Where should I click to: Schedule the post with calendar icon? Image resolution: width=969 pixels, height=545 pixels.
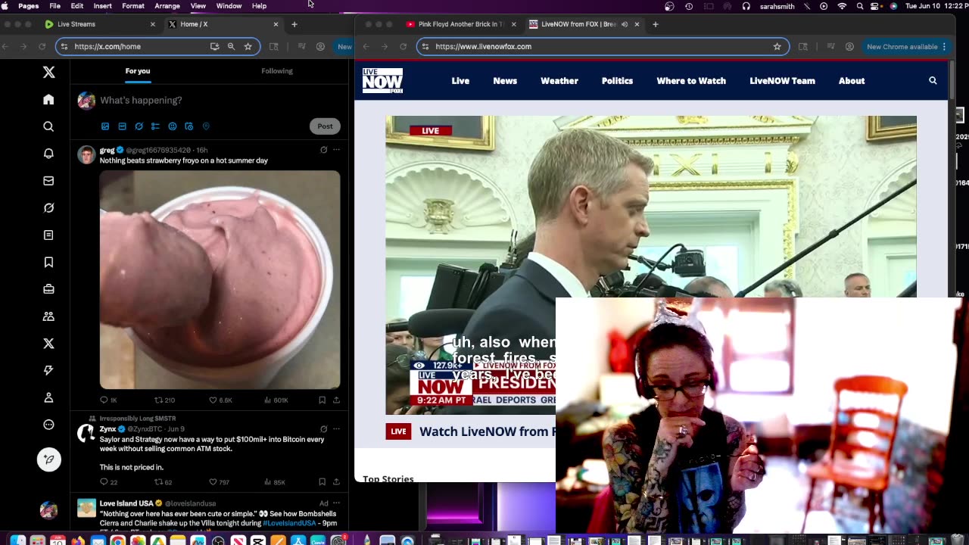189,126
